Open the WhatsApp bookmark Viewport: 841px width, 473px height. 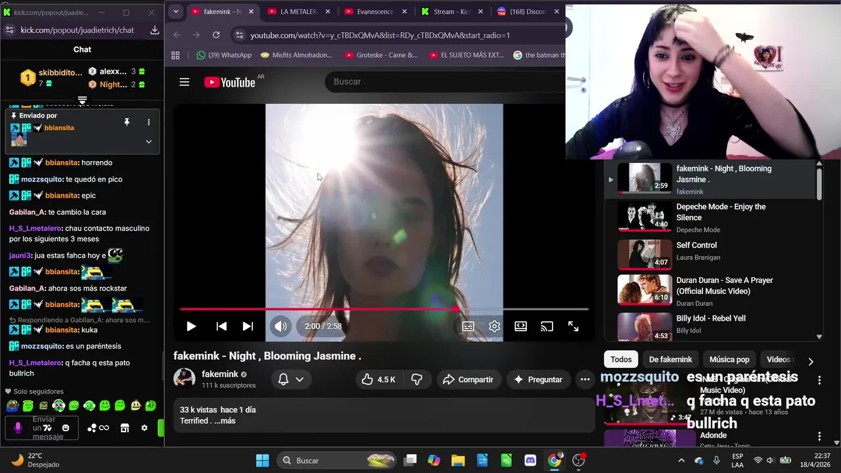[224, 55]
